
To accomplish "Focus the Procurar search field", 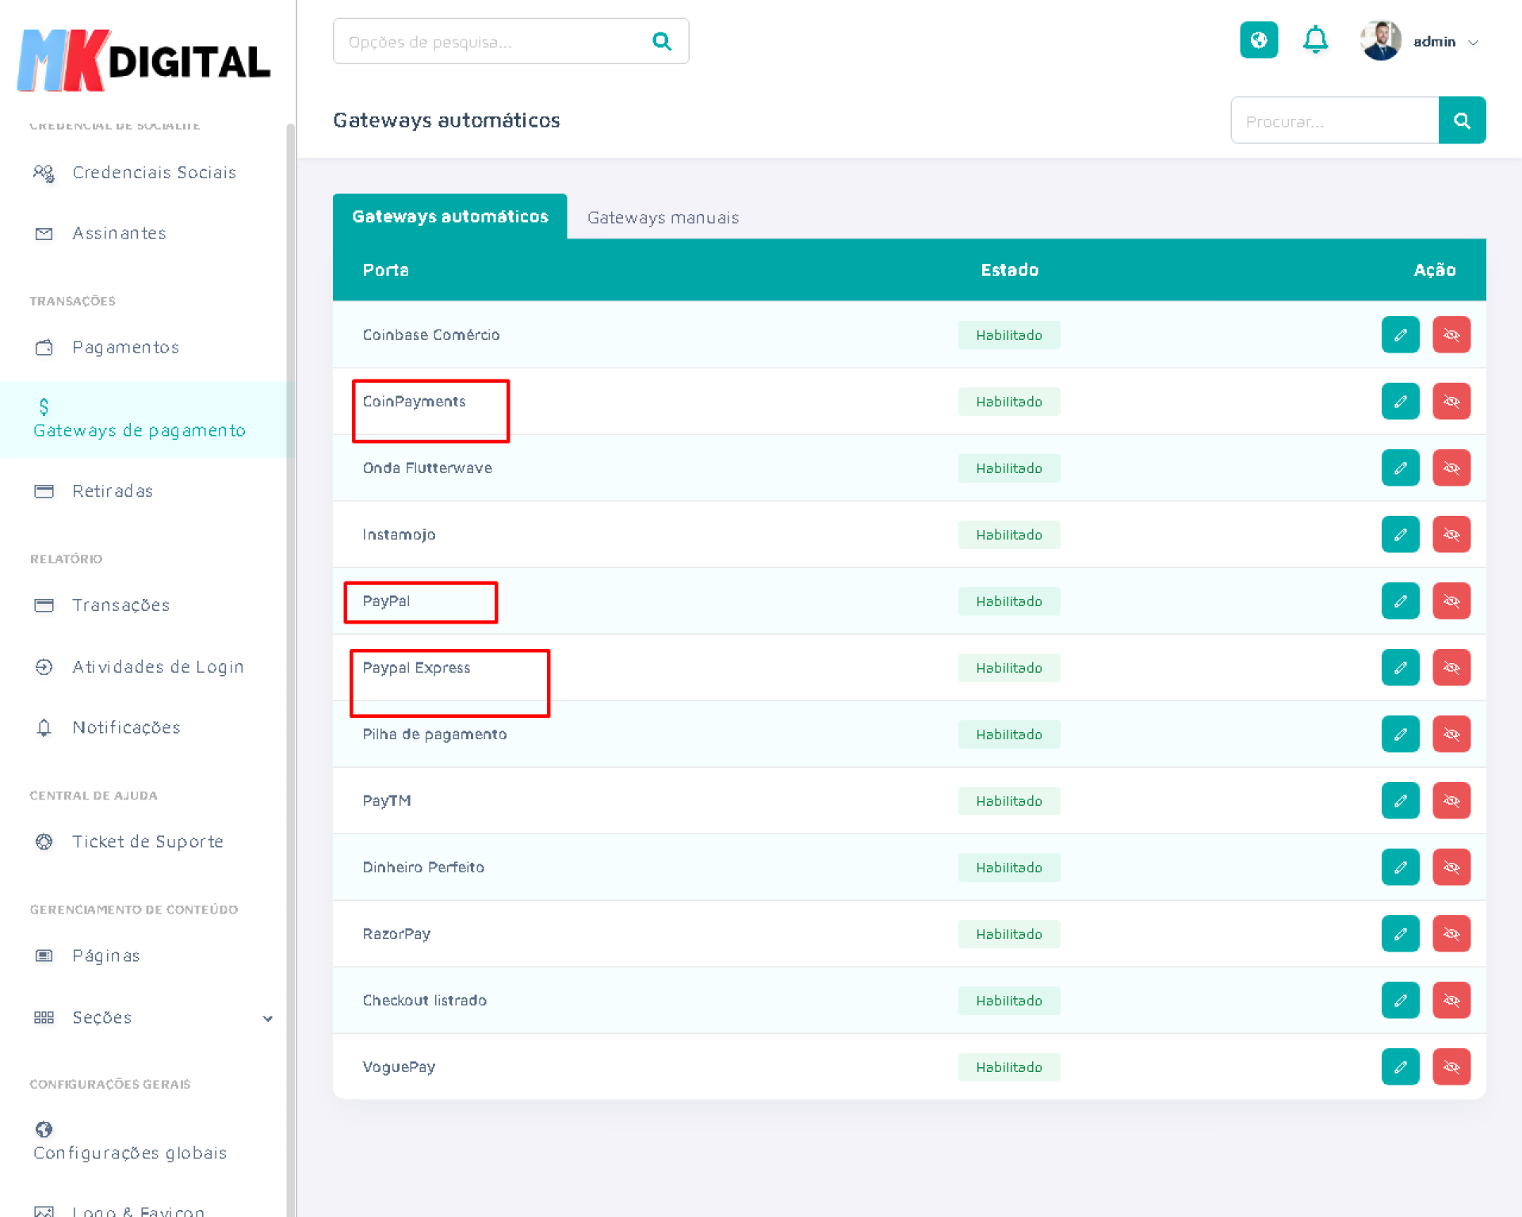I will pos(1333,121).
